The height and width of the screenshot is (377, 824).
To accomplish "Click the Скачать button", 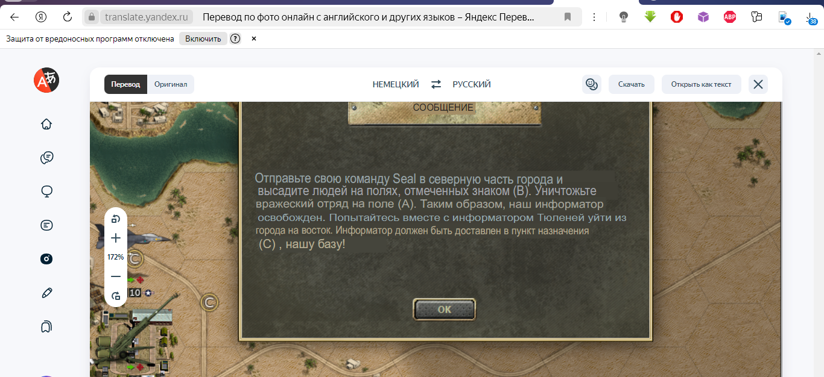I will pyautogui.click(x=632, y=84).
